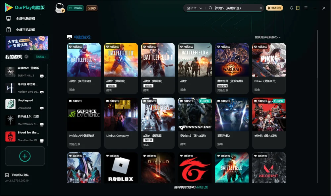The image size is (331, 196).
Task: Refresh the 我的游戏 list
Action: click(x=26, y=57)
